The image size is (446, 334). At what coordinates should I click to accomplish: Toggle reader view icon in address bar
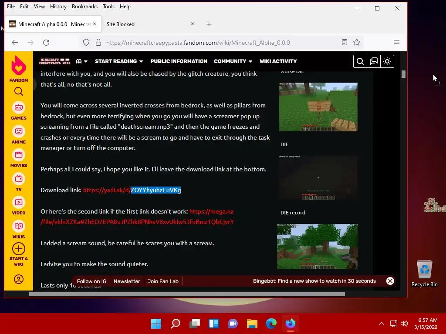pos(345,43)
